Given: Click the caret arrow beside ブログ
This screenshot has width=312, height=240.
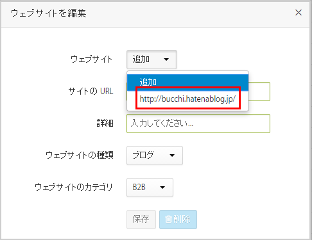Looking at the screenshot, I should [x=172, y=156].
